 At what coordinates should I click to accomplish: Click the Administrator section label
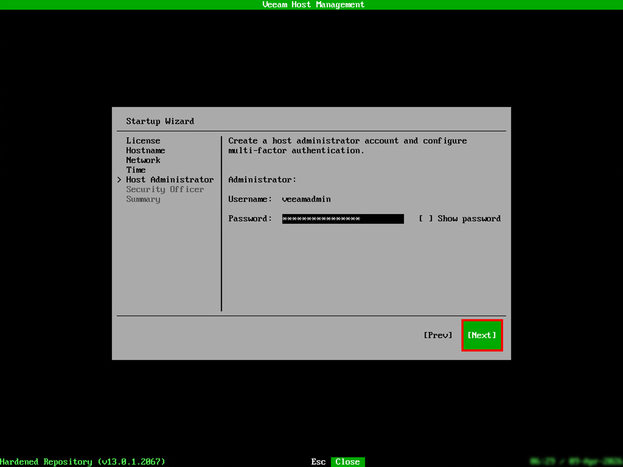[262, 179]
